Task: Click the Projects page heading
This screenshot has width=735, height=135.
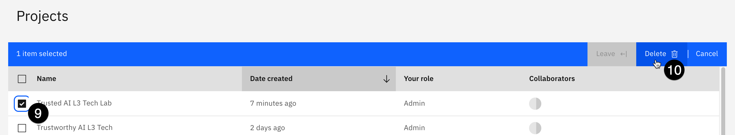Action: click(43, 16)
